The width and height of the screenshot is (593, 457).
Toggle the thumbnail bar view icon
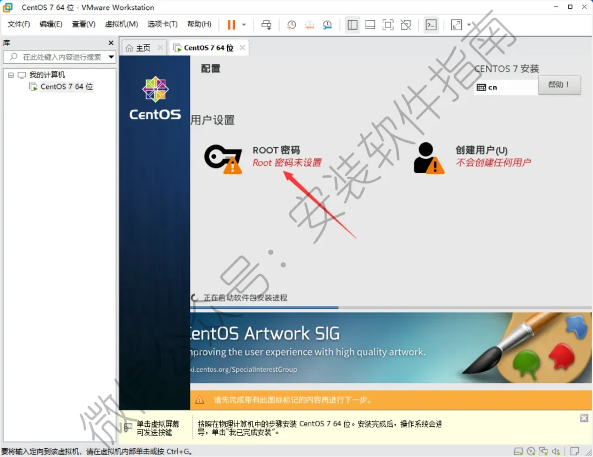click(x=370, y=25)
